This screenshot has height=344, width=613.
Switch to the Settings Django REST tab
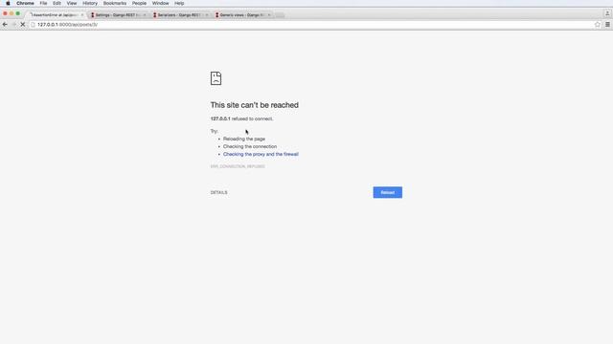[x=116, y=15]
